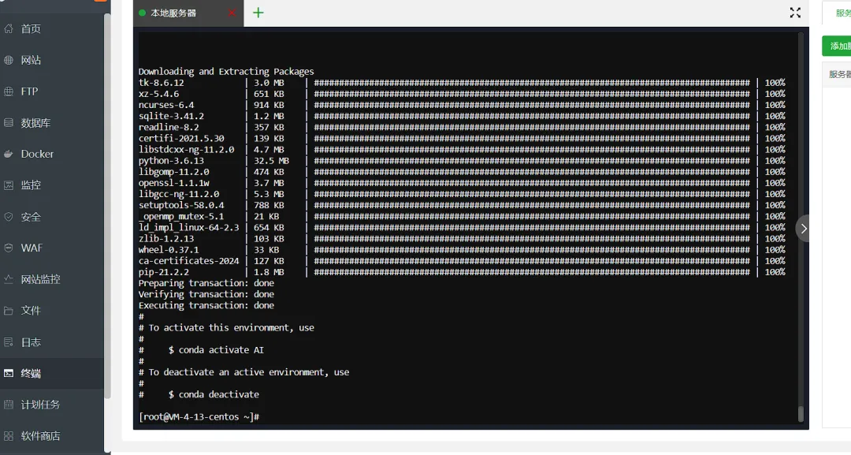Add a new terminal tab with plus
851x455 pixels.
coord(258,13)
